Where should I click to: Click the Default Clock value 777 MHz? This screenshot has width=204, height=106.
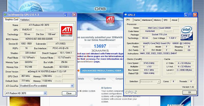point(26,81)
